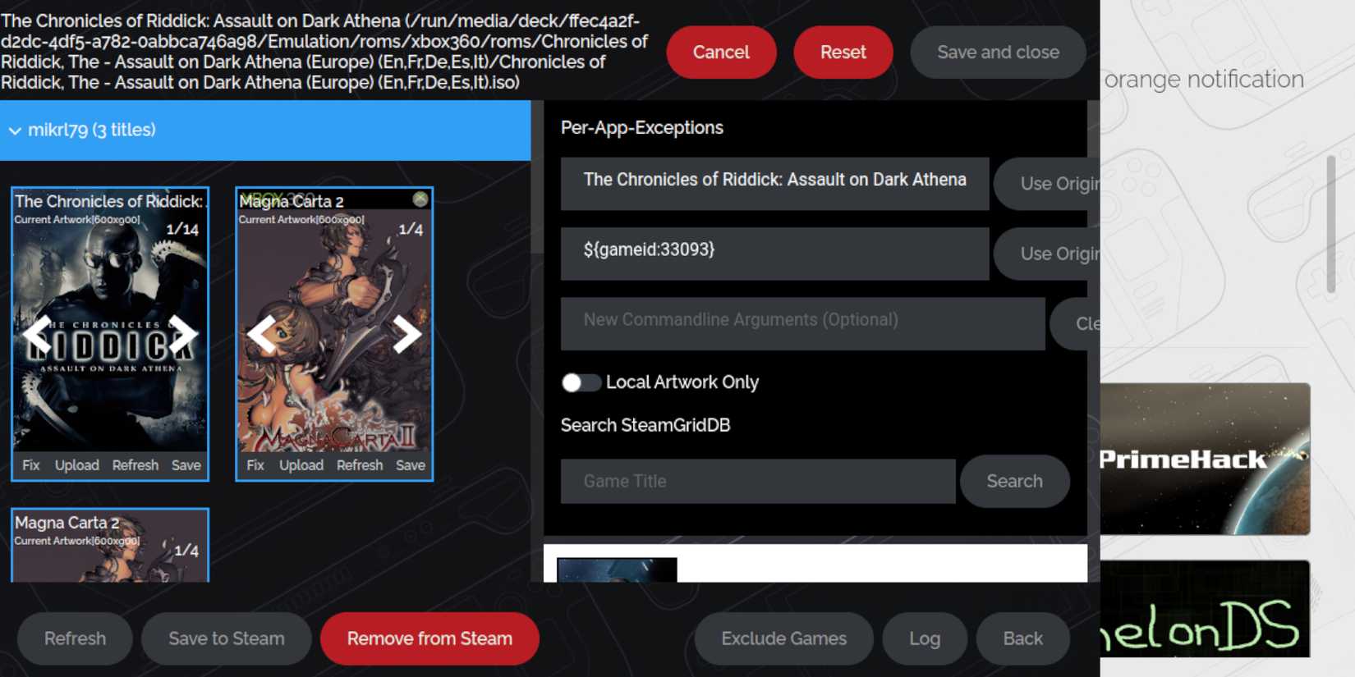Click New Commandline Arguments field
1355x677 pixels.
(x=803, y=320)
